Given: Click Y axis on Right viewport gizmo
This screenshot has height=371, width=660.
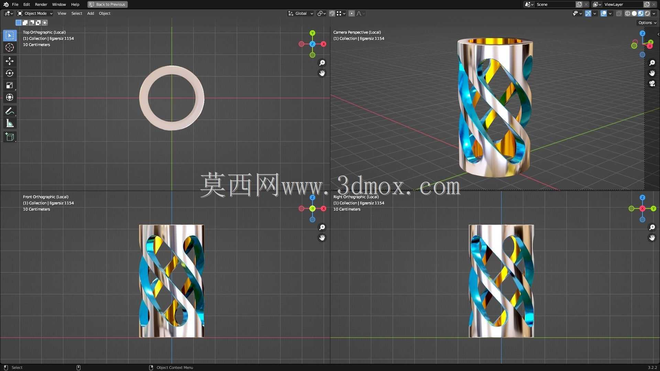Looking at the screenshot, I should point(653,209).
